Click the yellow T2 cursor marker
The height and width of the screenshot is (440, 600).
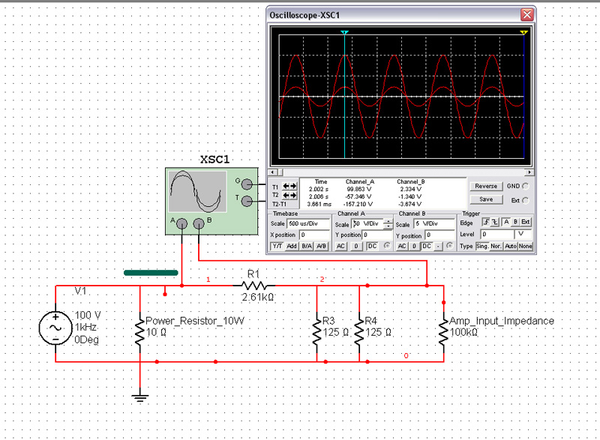point(523,32)
